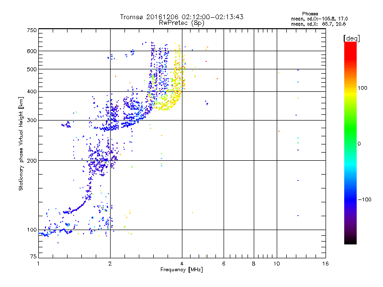This screenshot has width=383, height=287.
Task: Click the y-axis tick label '400'
Action: [x=32, y=92]
